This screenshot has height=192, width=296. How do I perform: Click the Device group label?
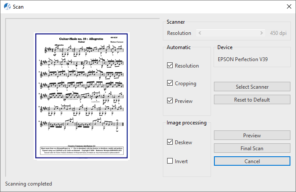coord(225,47)
